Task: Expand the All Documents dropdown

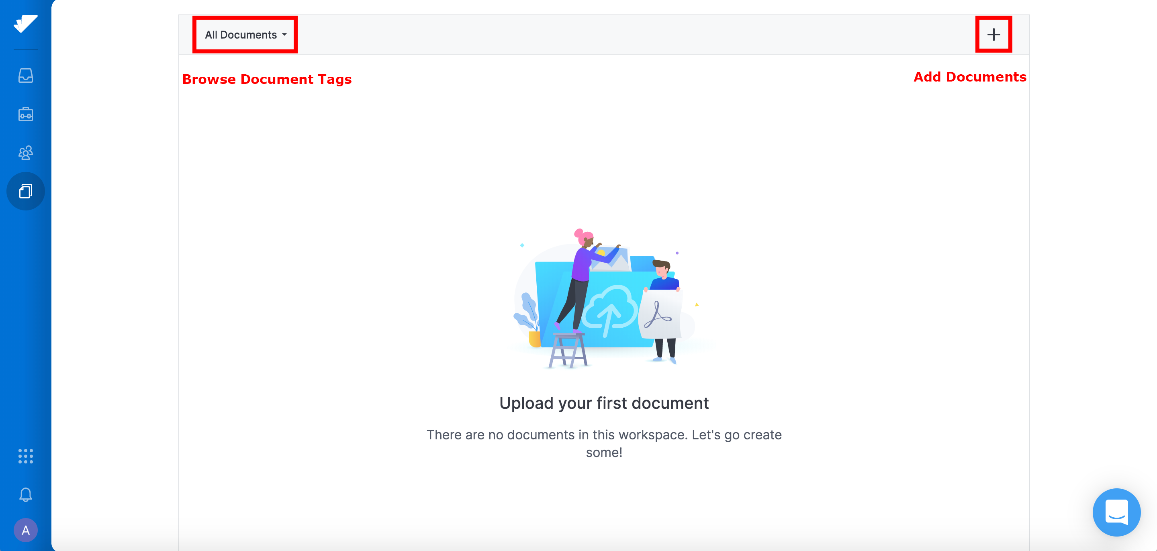Action: (x=245, y=35)
